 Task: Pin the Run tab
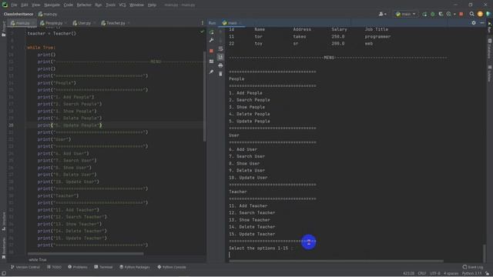(212, 72)
